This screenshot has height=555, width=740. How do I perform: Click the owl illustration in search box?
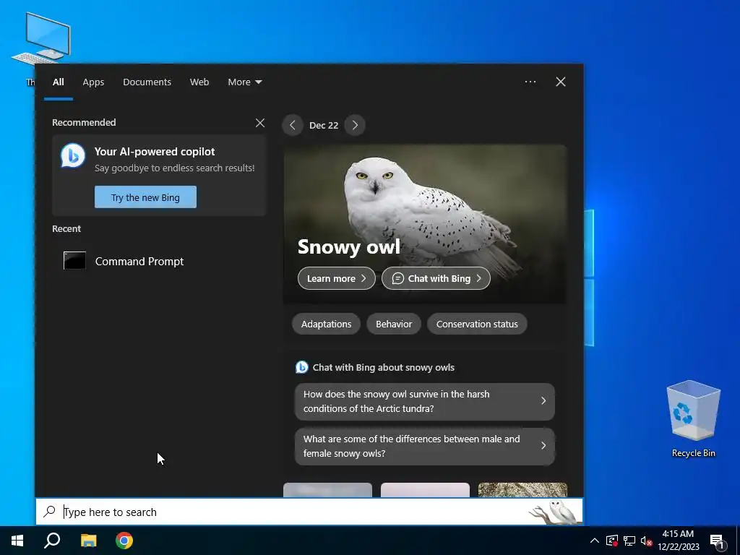pyautogui.click(x=555, y=512)
